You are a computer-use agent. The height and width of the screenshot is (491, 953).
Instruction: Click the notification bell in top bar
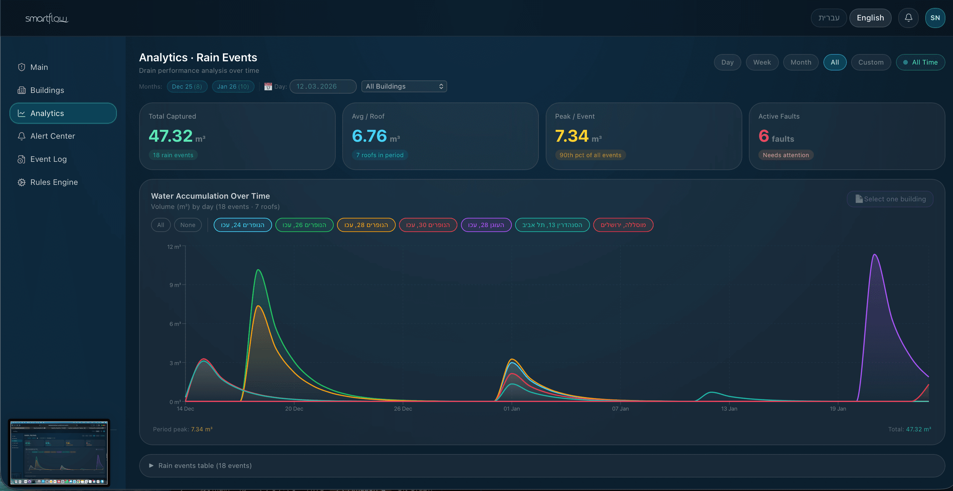(908, 17)
